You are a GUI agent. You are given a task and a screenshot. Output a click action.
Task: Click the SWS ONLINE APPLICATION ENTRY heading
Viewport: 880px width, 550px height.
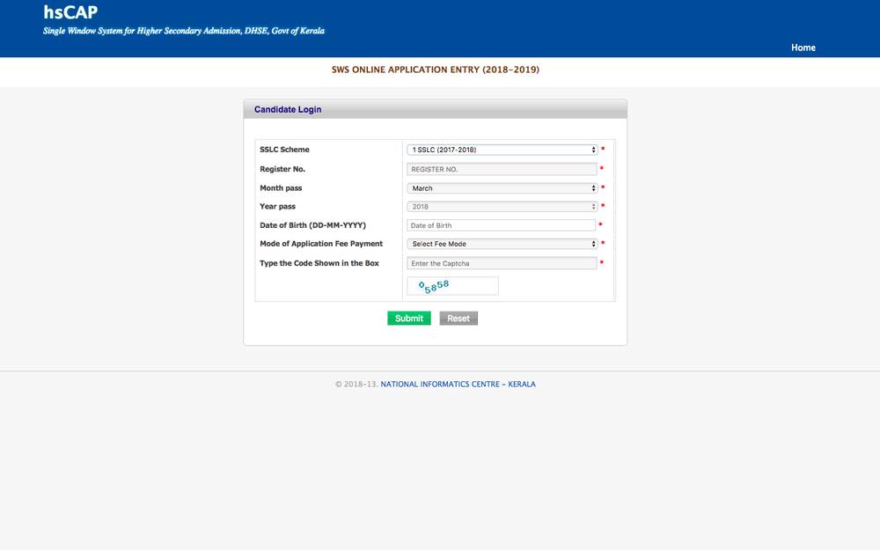point(436,69)
